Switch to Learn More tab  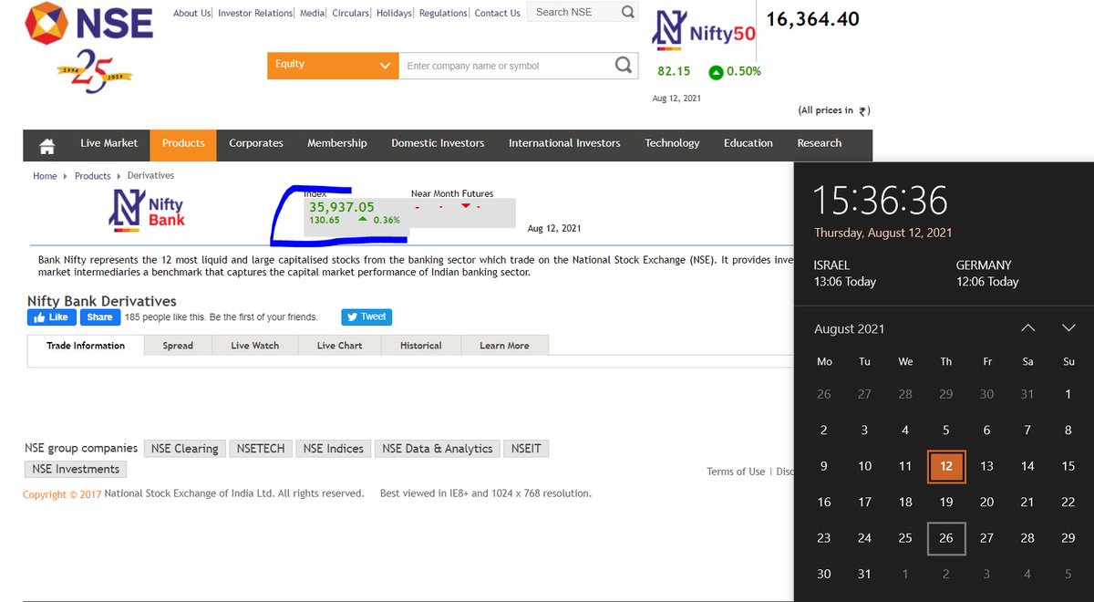(504, 346)
